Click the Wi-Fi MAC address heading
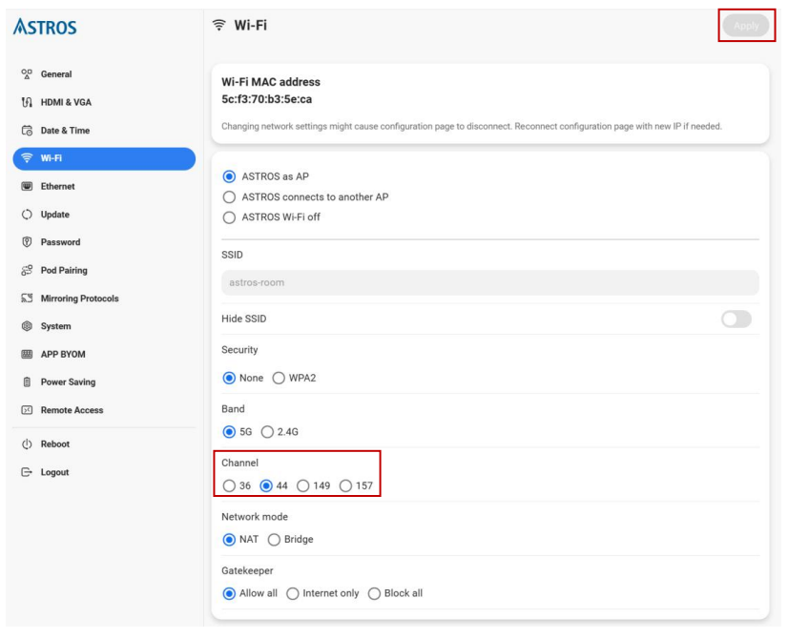The width and height of the screenshot is (788, 639). [x=271, y=82]
